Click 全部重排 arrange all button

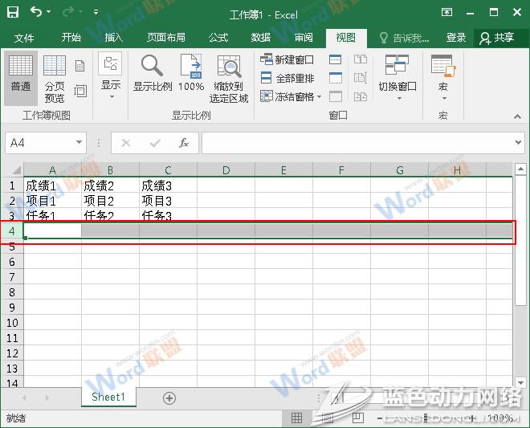(287, 78)
